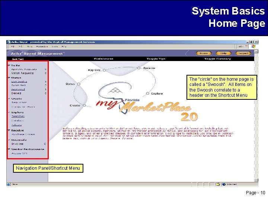Click the page icon beside Done
The width and height of the screenshot is (268, 201).
(x=9, y=184)
